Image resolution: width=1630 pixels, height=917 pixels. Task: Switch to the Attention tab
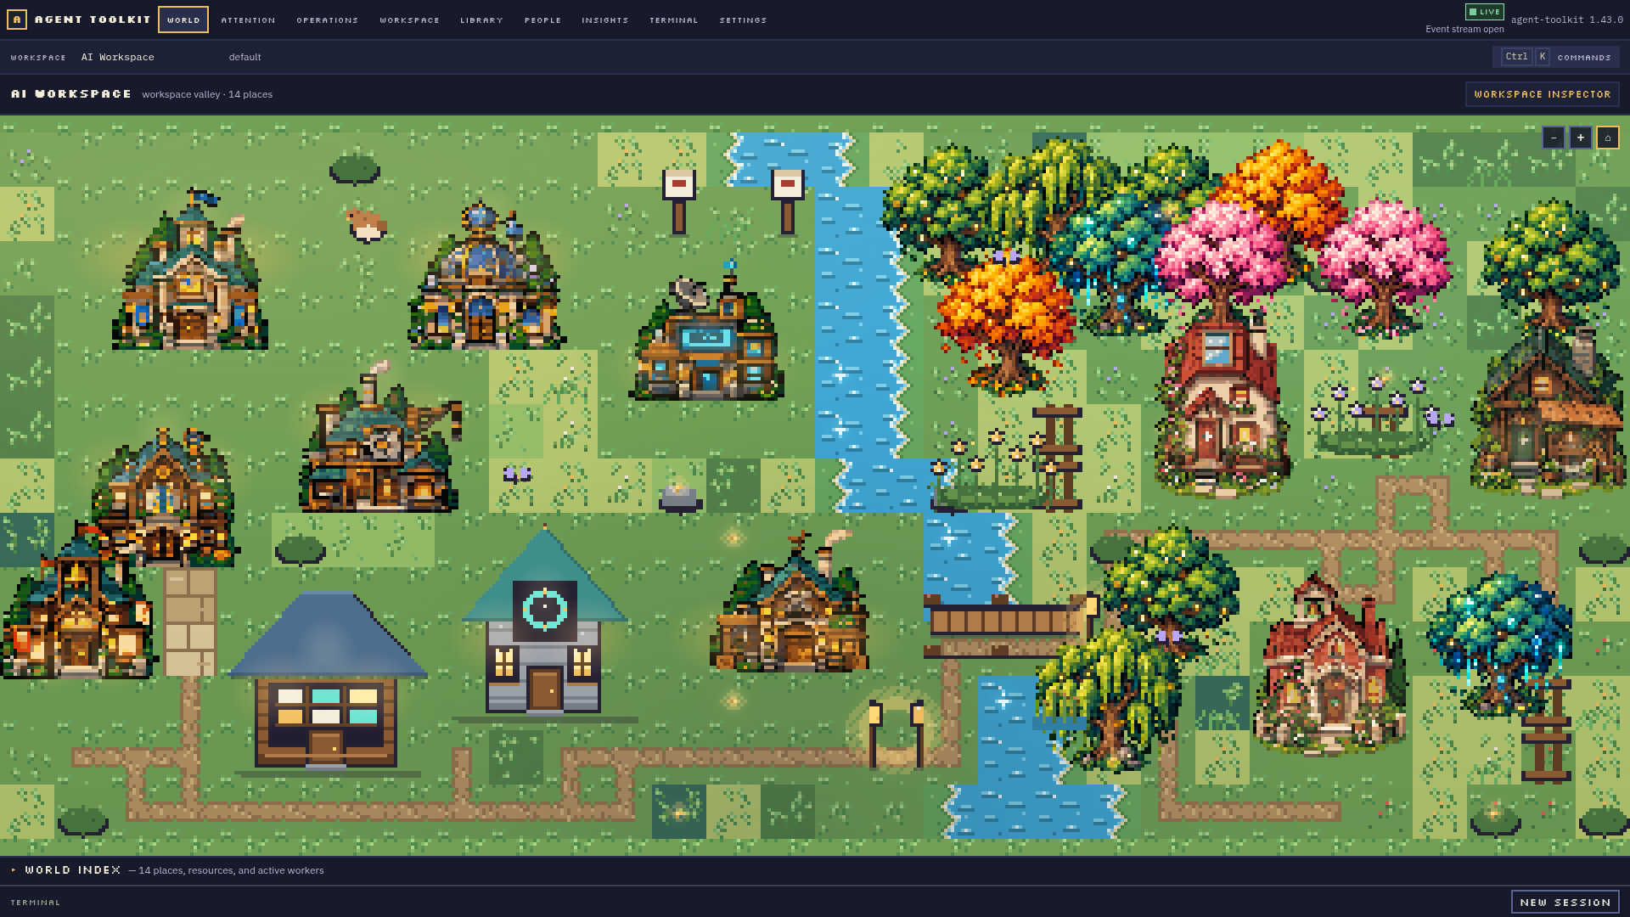click(248, 20)
